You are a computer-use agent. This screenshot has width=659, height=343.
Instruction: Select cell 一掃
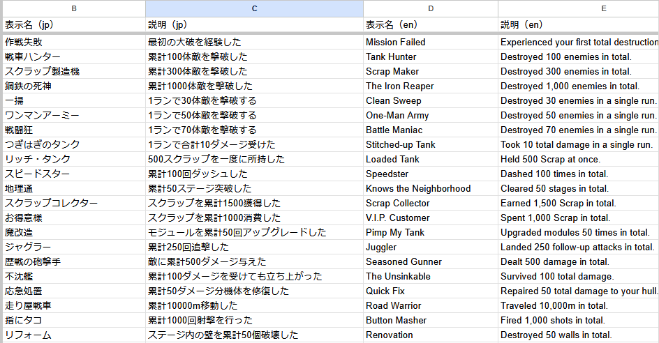click(74, 101)
